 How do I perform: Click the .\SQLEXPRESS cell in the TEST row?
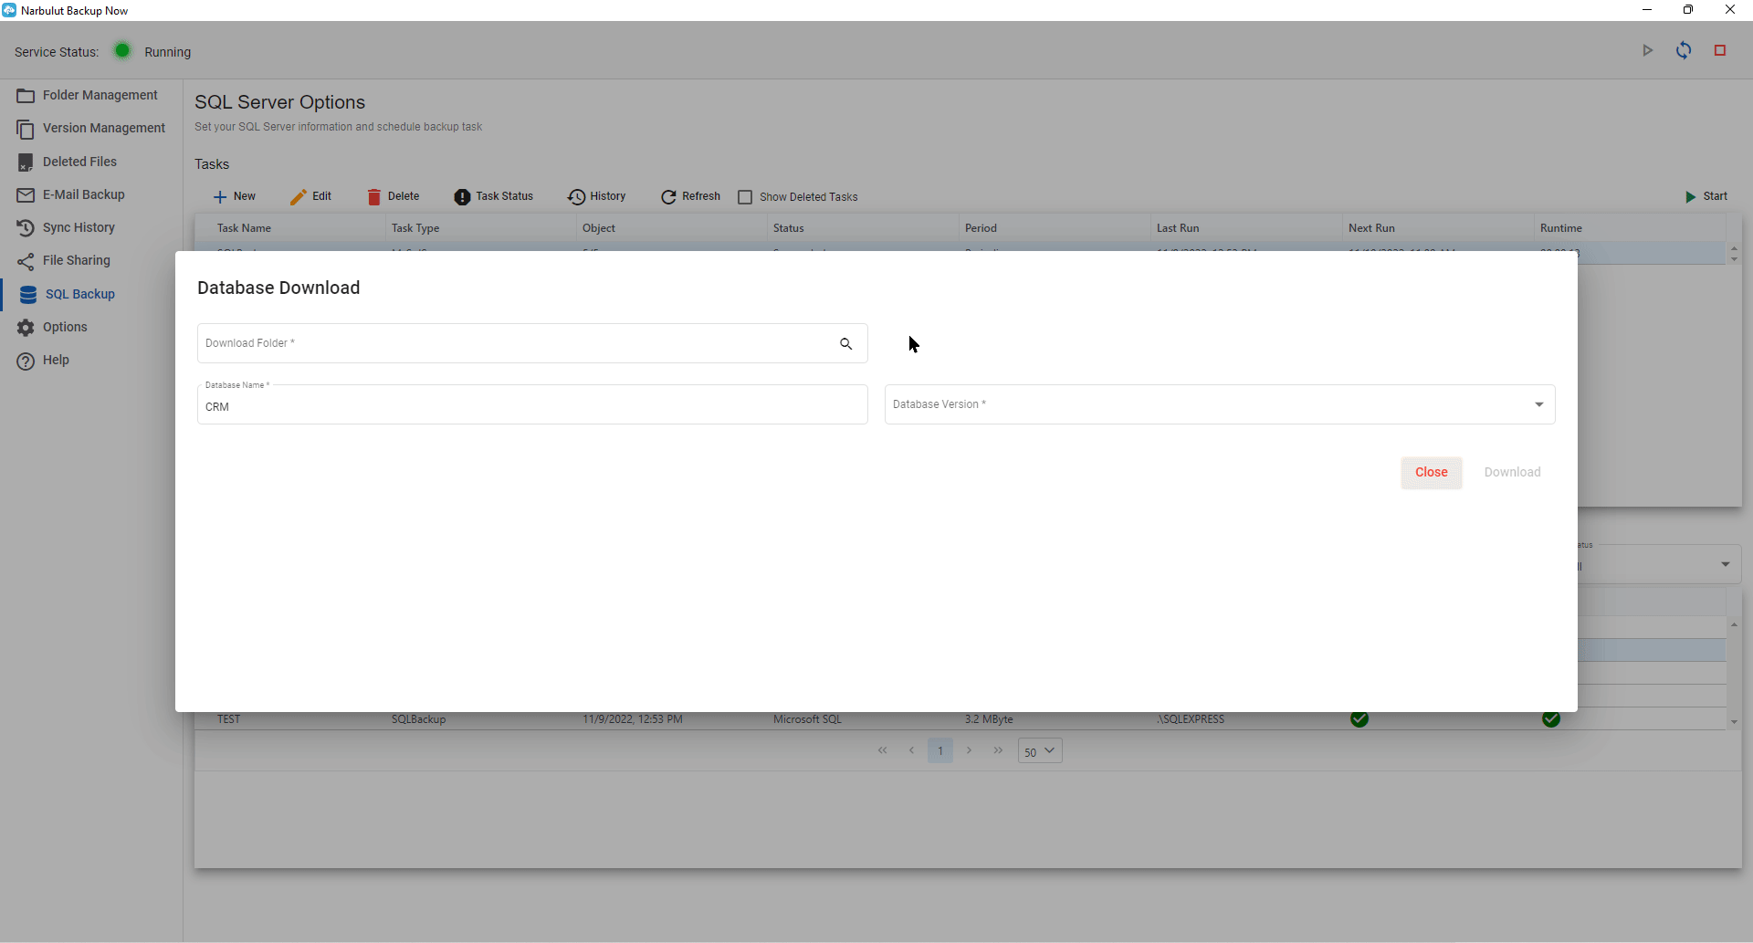(x=1191, y=719)
